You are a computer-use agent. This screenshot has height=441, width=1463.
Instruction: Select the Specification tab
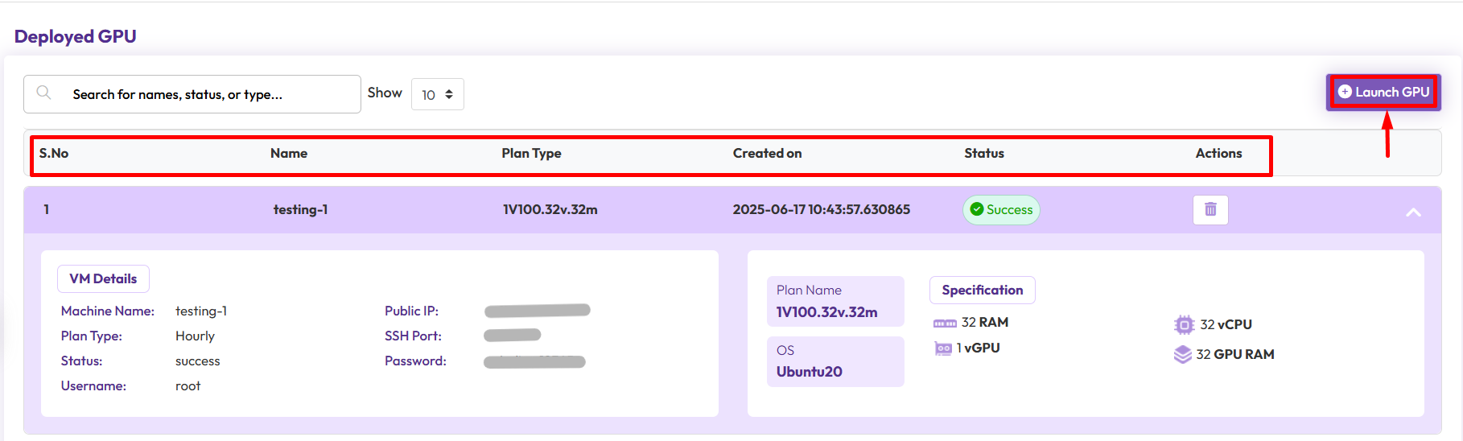point(982,291)
